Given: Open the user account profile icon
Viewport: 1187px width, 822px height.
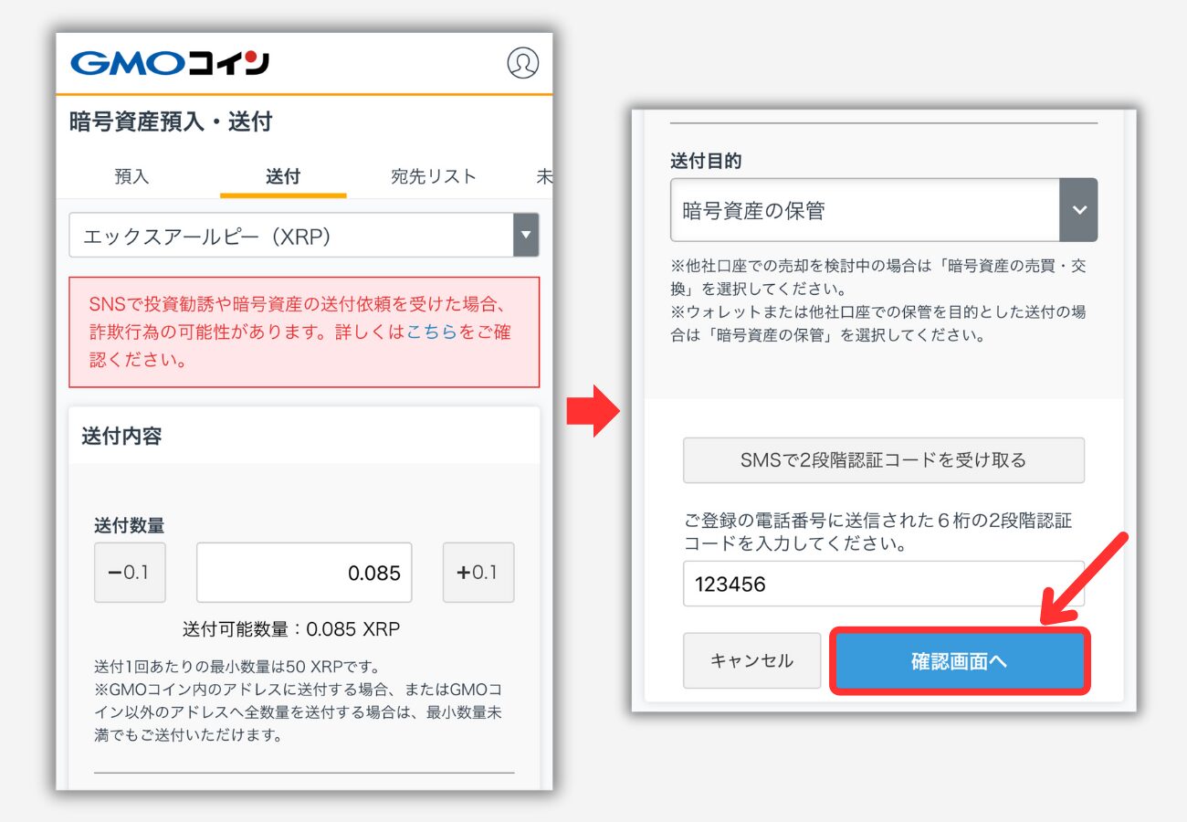Looking at the screenshot, I should tap(522, 63).
